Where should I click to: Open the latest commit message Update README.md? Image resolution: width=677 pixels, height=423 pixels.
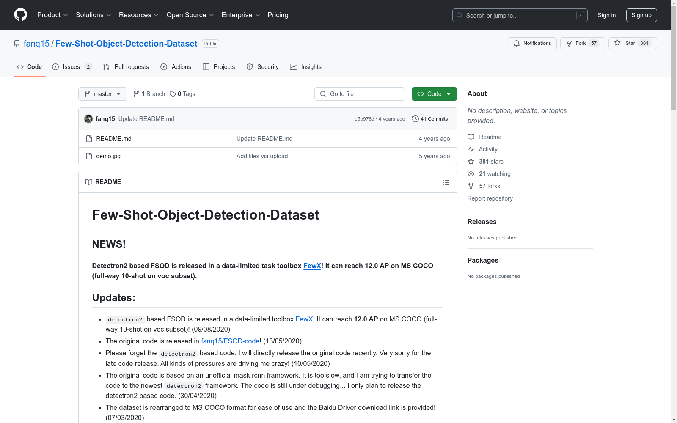[x=146, y=119]
